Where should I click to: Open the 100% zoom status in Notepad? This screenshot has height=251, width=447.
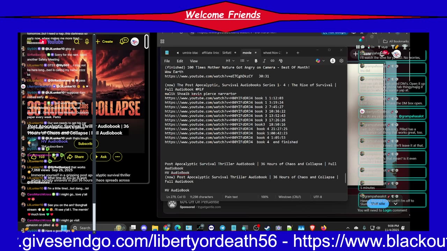click(x=265, y=197)
